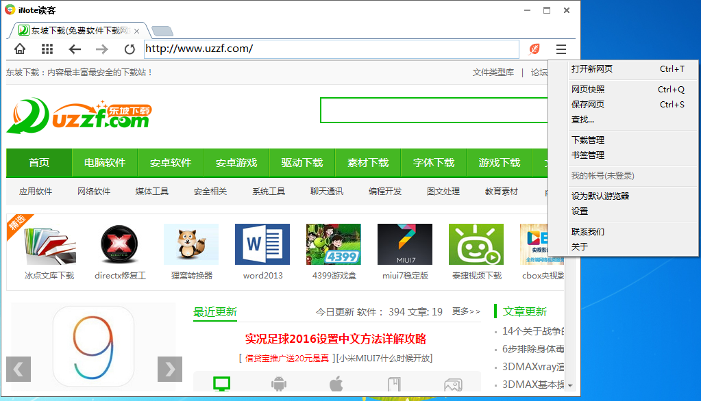Open the 系统工具 subcategory link
This screenshot has height=401, width=701.
[x=269, y=192]
